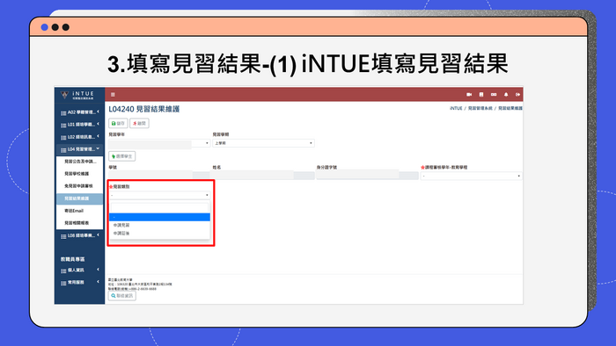Open the 見習學期 dropdown showing 上學期
616x346 pixels.
(263, 143)
